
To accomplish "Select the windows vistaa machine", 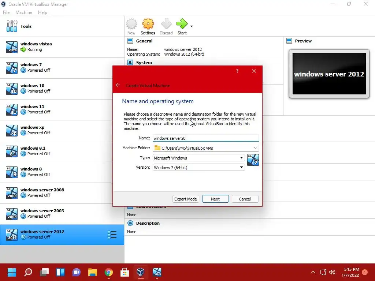I will click(x=62, y=47).
